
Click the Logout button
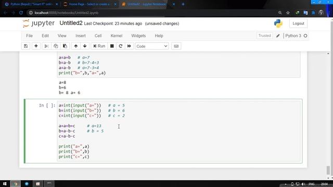click(x=298, y=23)
